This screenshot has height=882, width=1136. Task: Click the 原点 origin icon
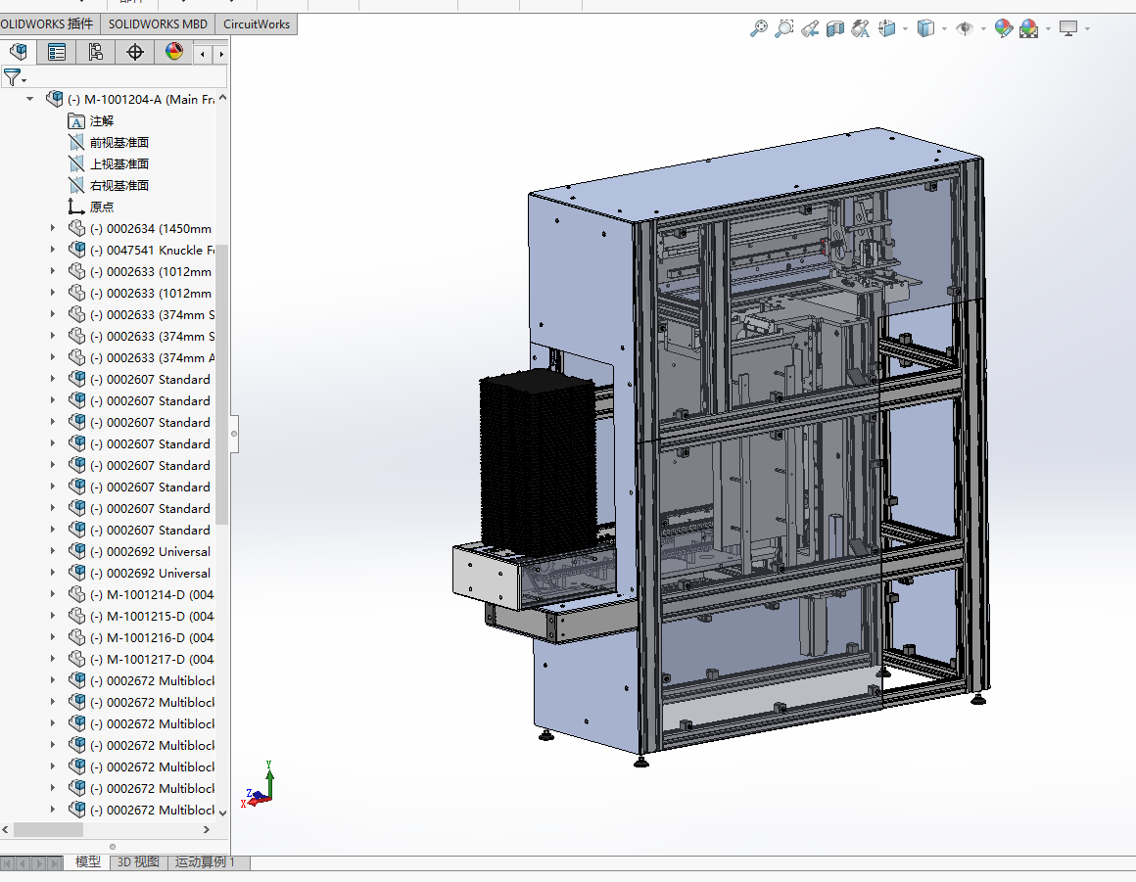pos(76,208)
